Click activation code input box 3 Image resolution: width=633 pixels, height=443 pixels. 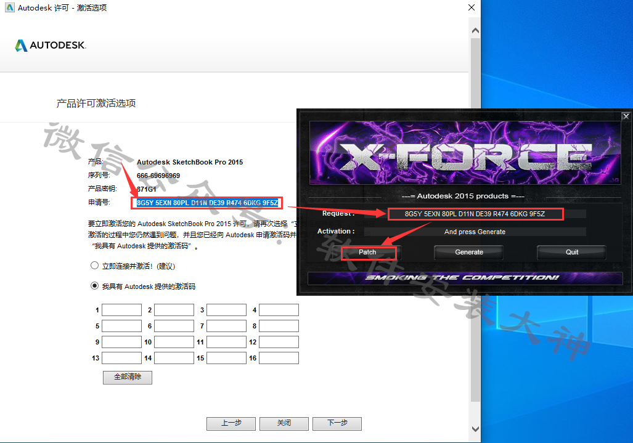pyautogui.click(x=226, y=310)
